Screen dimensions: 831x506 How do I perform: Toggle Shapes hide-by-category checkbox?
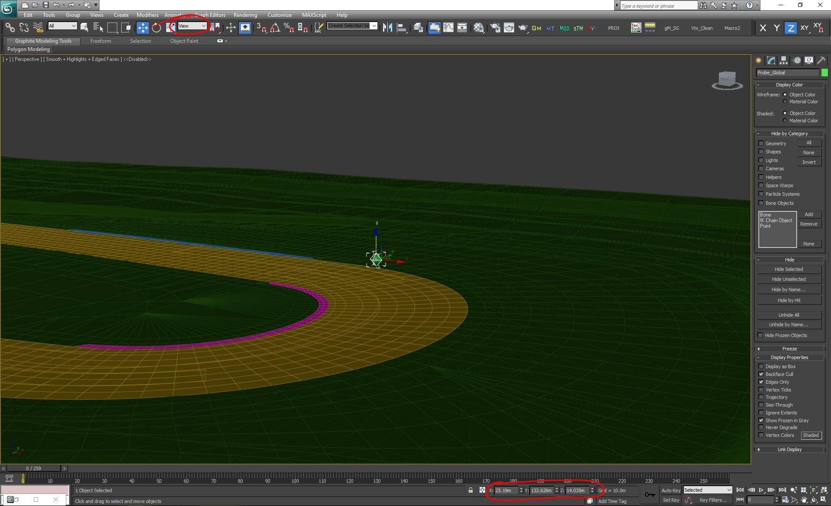pyautogui.click(x=761, y=152)
